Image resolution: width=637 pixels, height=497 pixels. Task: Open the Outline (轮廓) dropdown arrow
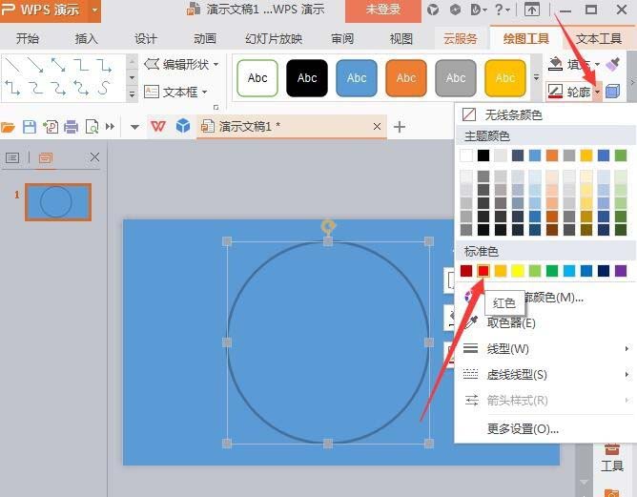point(597,93)
